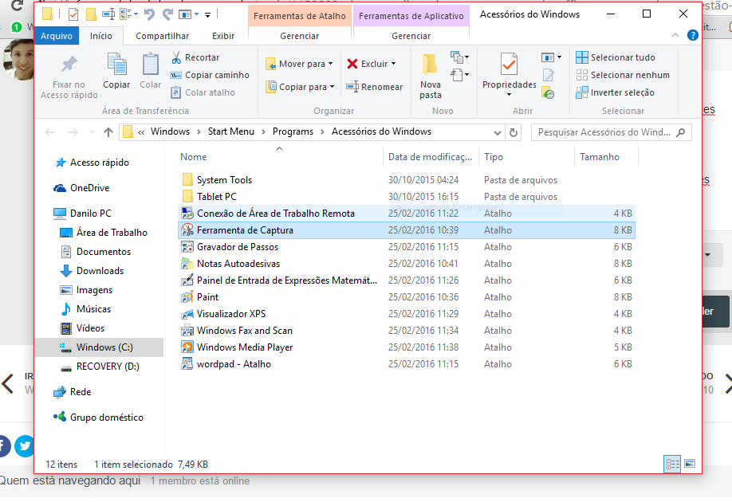Click the Undo icon in title bar
This screenshot has width=732, height=502.
[x=149, y=14]
